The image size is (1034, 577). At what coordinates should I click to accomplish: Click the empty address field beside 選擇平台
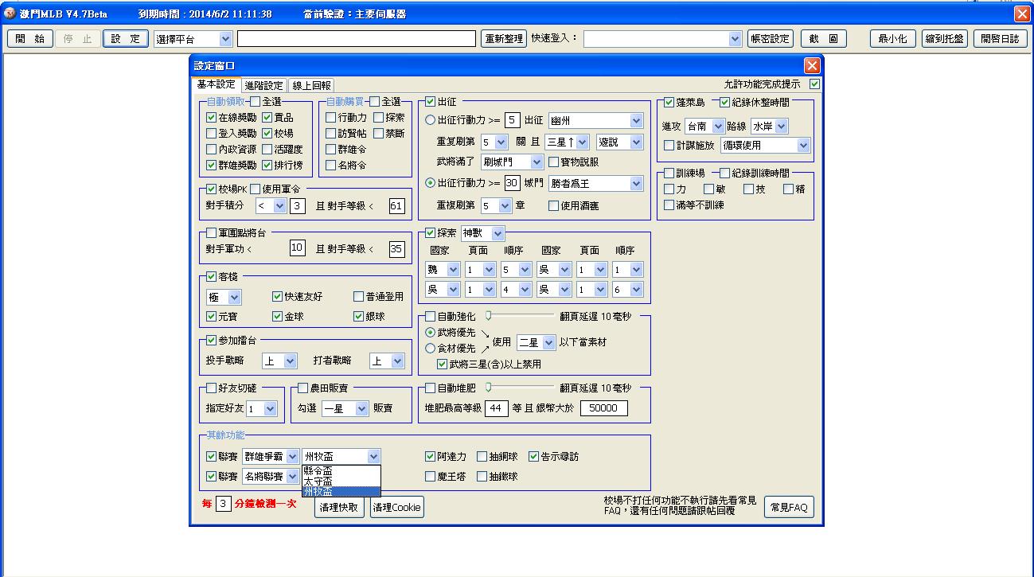tap(356, 38)
